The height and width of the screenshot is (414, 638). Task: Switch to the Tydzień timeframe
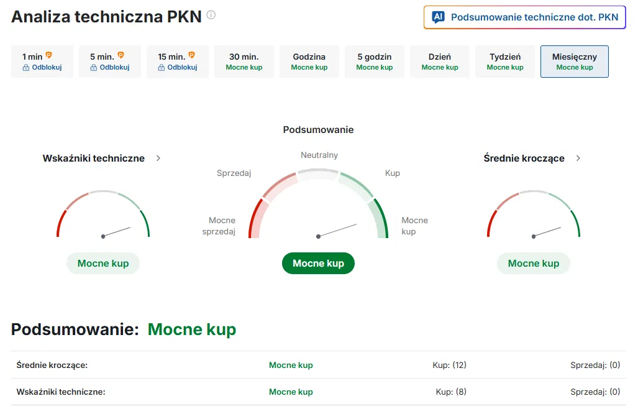(505, 62)
